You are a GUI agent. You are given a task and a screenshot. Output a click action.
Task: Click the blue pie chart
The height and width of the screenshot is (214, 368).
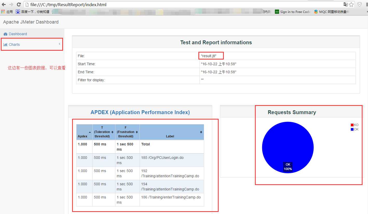coord(288,147)
